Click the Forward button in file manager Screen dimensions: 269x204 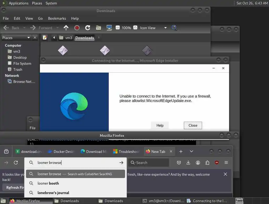pyautogui.click(x=41, y=28)
